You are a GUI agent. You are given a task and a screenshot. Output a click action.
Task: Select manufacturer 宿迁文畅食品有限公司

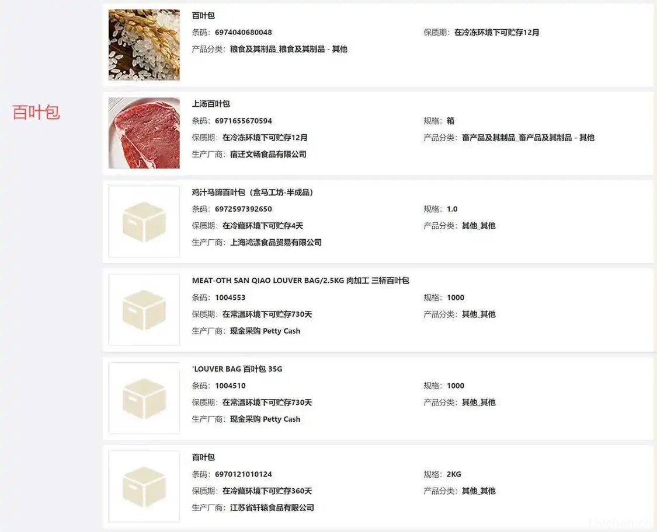[x=268, y=154]
